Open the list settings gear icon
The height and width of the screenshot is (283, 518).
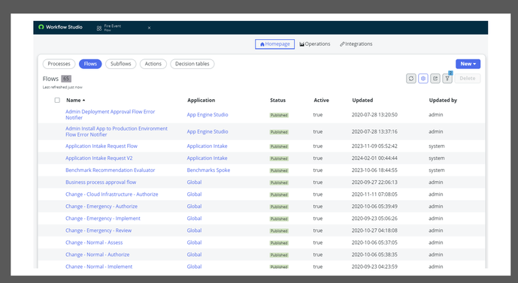tap(423, 79)
